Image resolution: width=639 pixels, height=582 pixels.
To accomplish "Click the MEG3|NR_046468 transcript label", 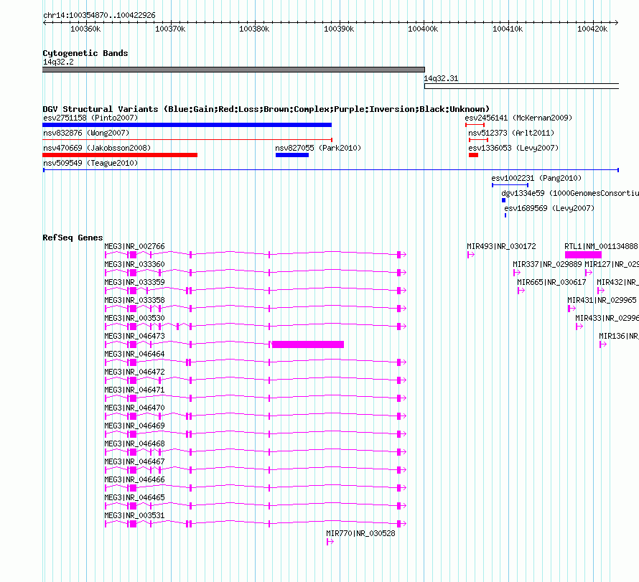I will click(134, 444).
